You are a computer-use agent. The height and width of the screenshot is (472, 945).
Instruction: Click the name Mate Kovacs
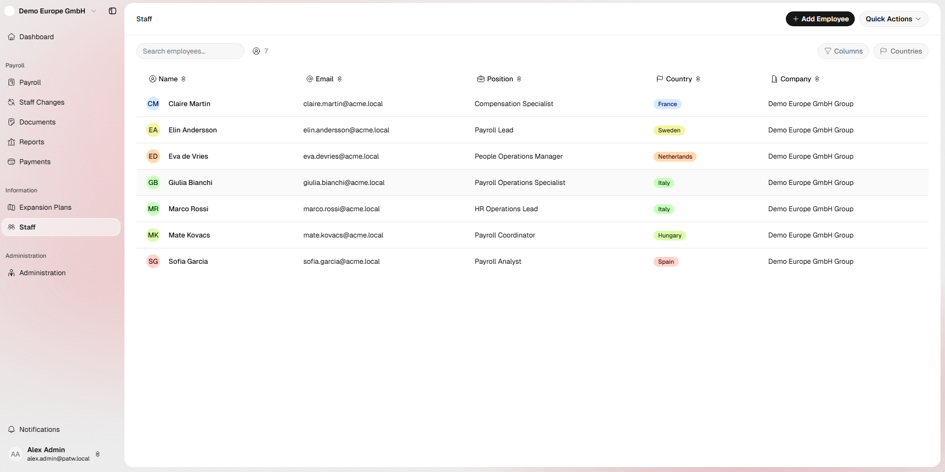click(x=189, y=235)
